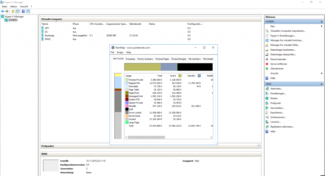Switch to RamMap Processes tab
The image size is (325, 176).
130,59
